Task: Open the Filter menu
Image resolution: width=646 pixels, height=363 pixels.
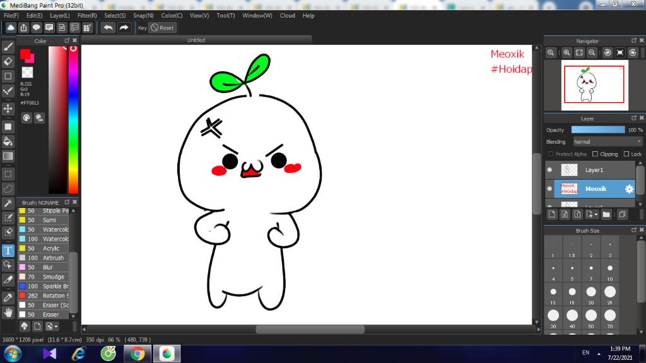Action: coord(87,16)
